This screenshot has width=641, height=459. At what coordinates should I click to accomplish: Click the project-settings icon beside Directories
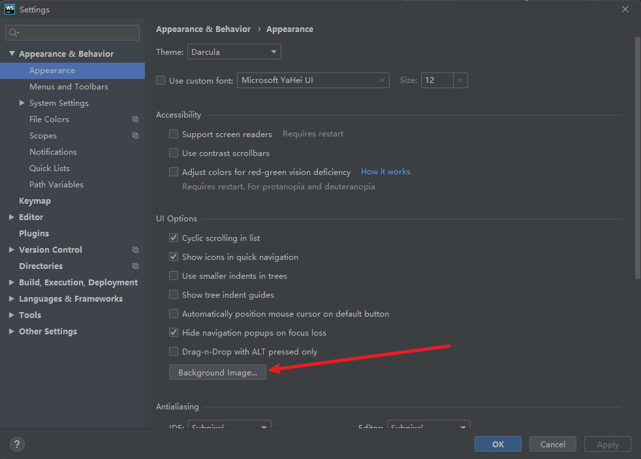[x=135, y=266]
